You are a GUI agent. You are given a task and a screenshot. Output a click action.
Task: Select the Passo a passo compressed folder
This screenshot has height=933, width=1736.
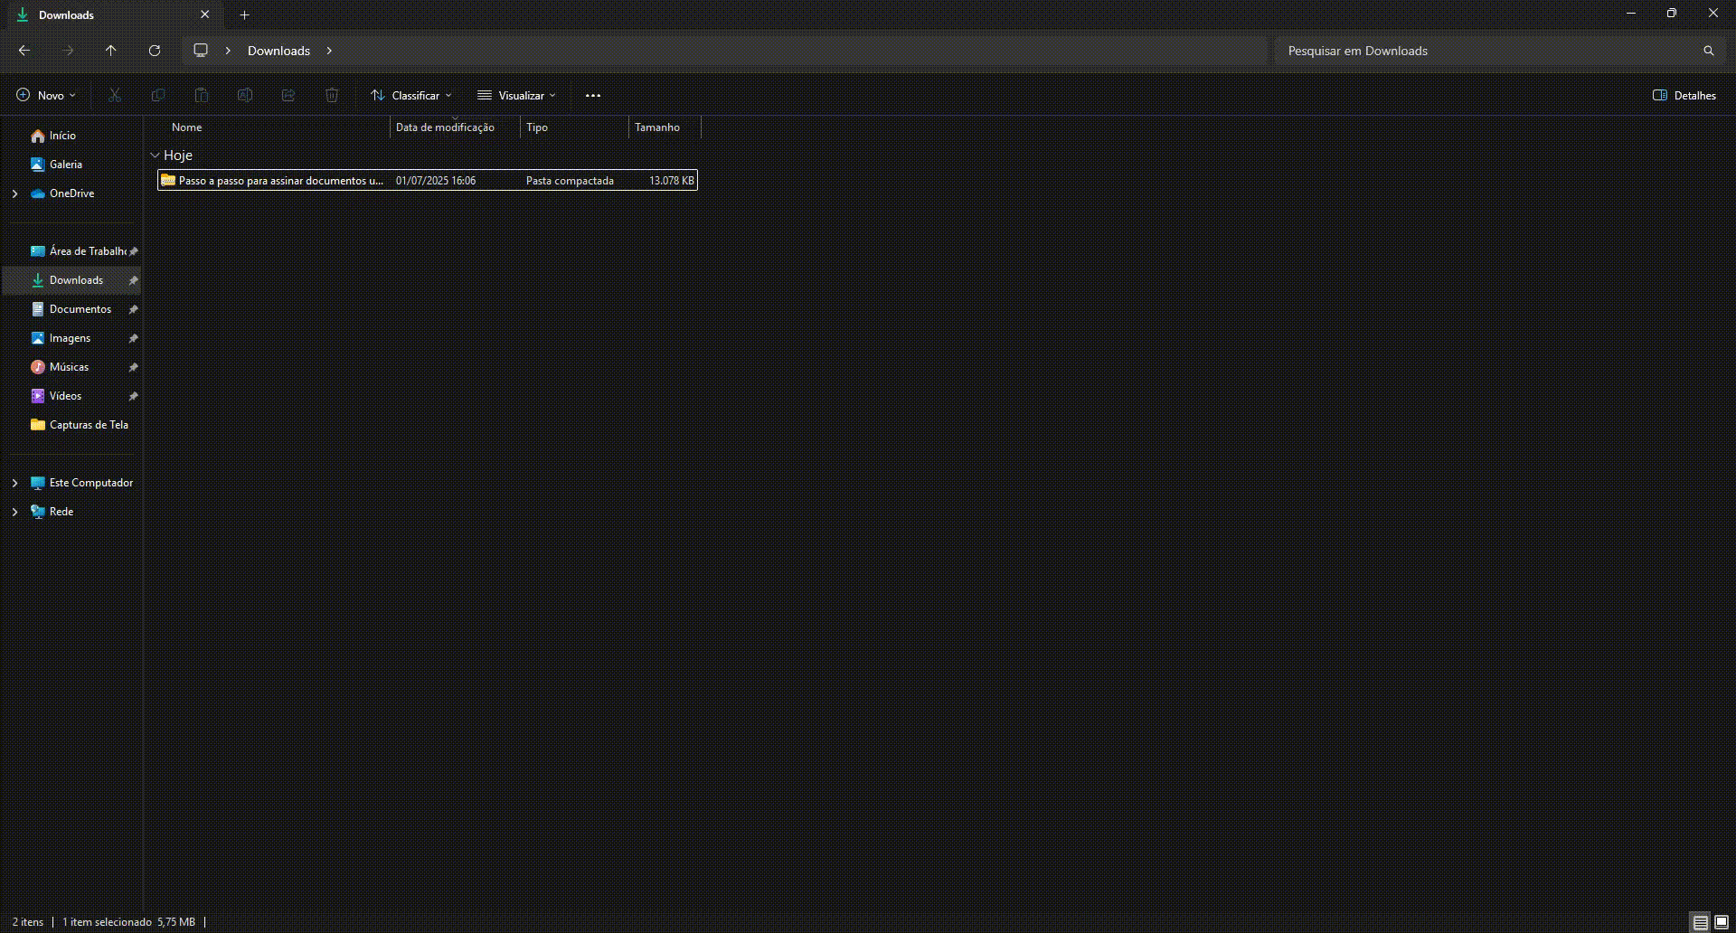point(280,181)
